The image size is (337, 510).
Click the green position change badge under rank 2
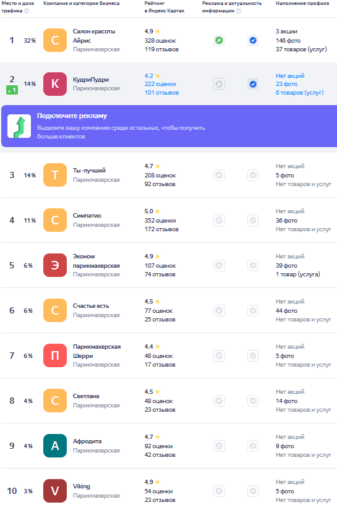(x=12, y=90)
